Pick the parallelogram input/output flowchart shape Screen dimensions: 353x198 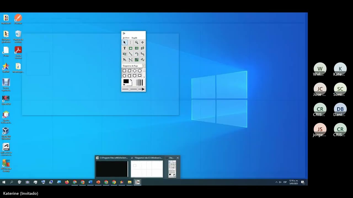tap(129, 71)
